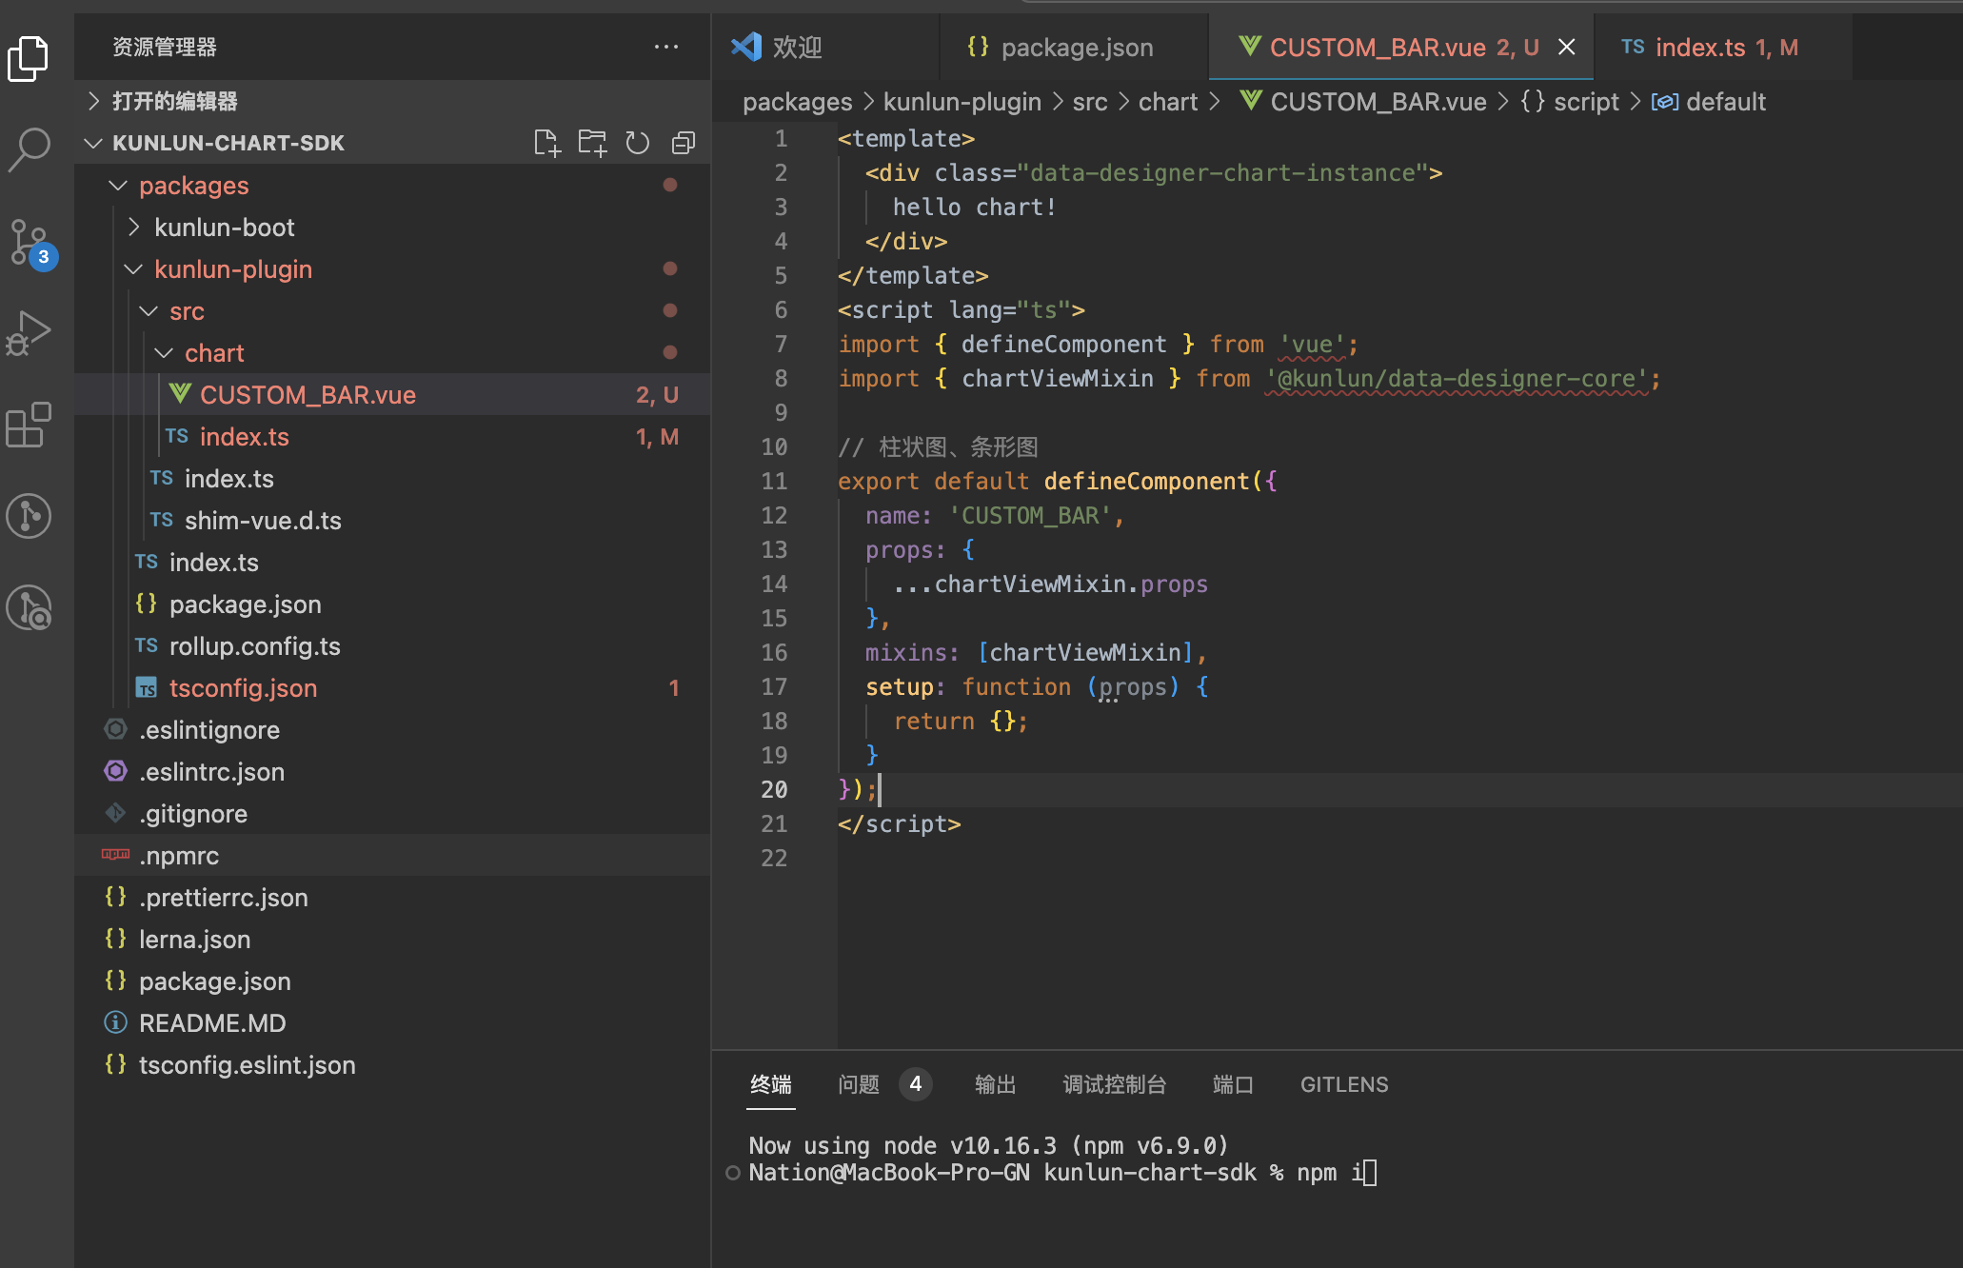Viewport: 1963px width, 1268px height.
Task: Open the Extensions view
Action: tap(29, 425)
